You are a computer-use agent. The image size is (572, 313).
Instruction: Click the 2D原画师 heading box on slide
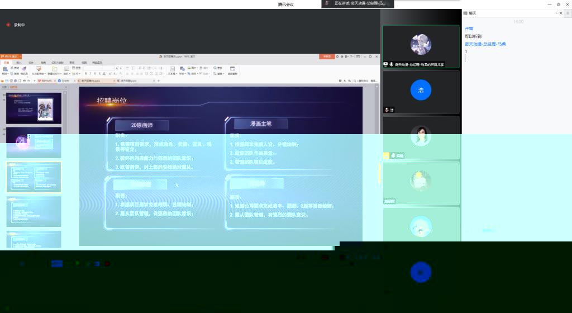click(x=142, y=125)
